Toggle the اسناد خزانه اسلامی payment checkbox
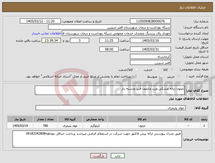 135,76
